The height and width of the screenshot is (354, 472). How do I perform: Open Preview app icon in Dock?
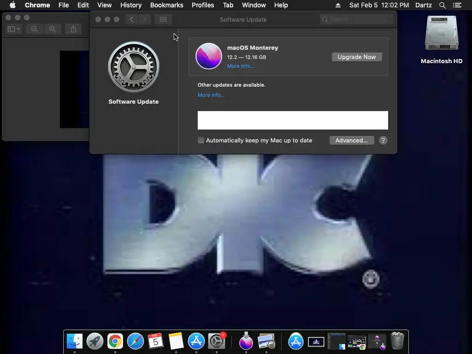266,342
